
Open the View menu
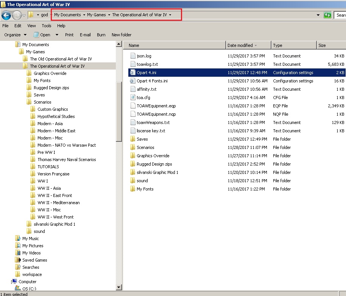(31, 26)
